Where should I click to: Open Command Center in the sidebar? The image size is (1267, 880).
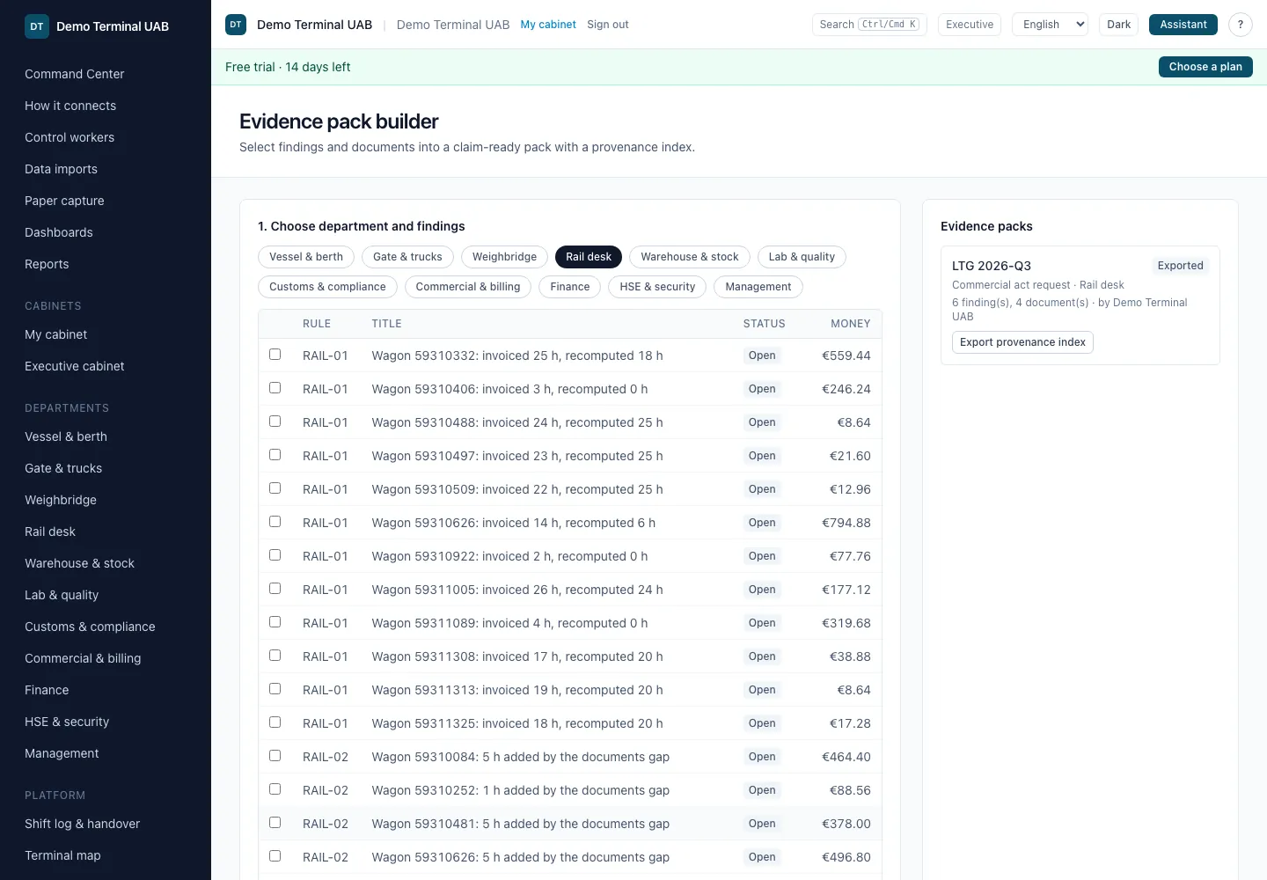click(x=75, y=74)
